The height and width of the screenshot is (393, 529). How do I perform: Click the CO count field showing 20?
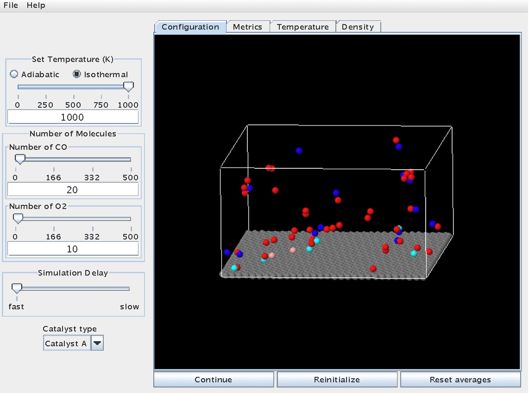[73, 190]
